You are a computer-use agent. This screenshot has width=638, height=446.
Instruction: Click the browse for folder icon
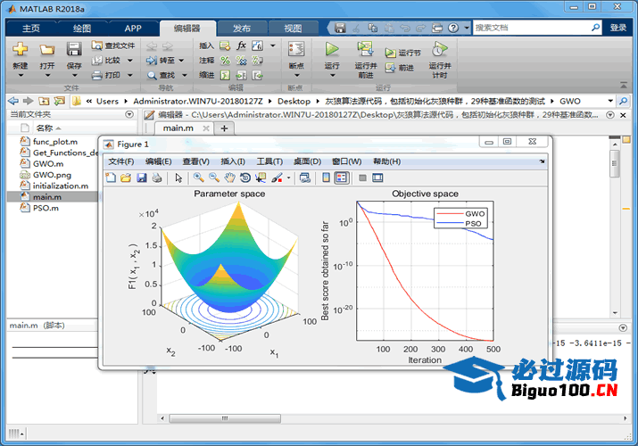click(x=60, y=101)
